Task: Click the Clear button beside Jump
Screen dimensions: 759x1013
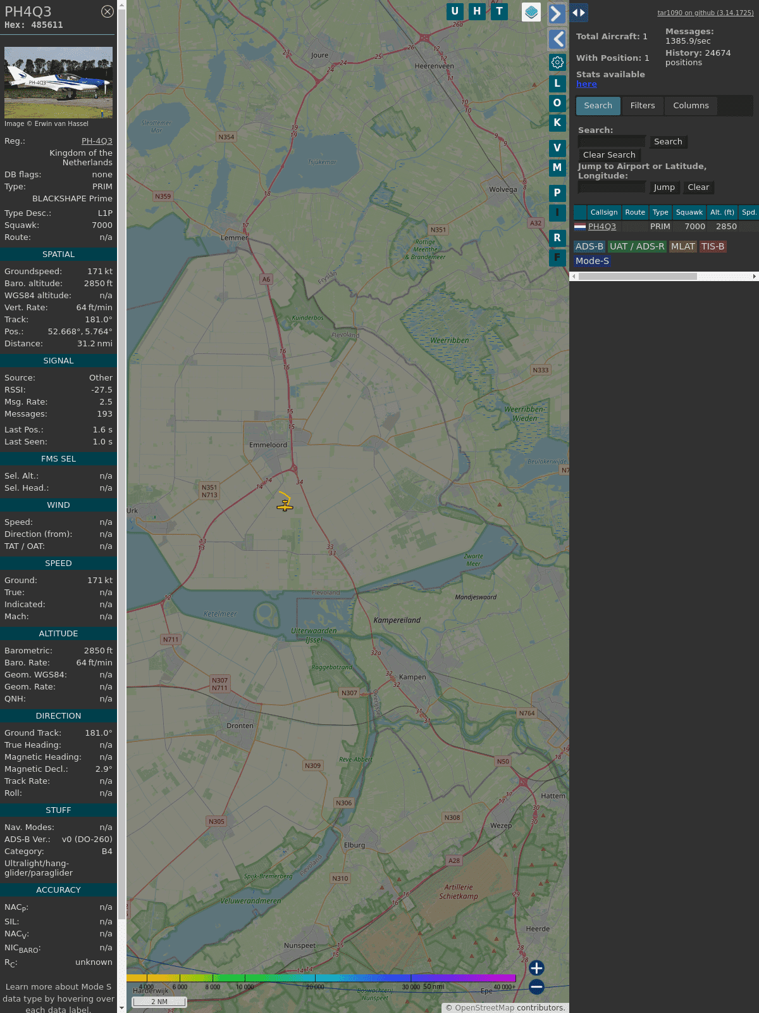Action: [x=698, y=187]
